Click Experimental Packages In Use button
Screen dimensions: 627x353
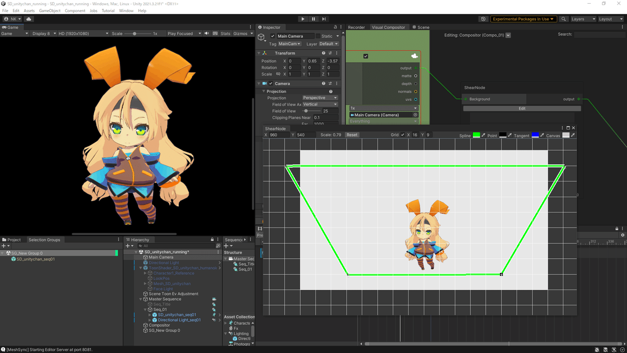click(524, 19)
